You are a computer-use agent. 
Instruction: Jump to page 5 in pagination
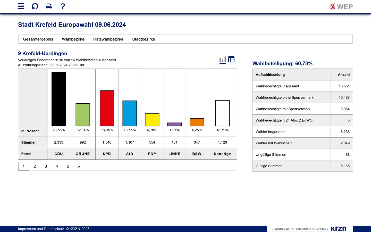(x=68, y=166)
